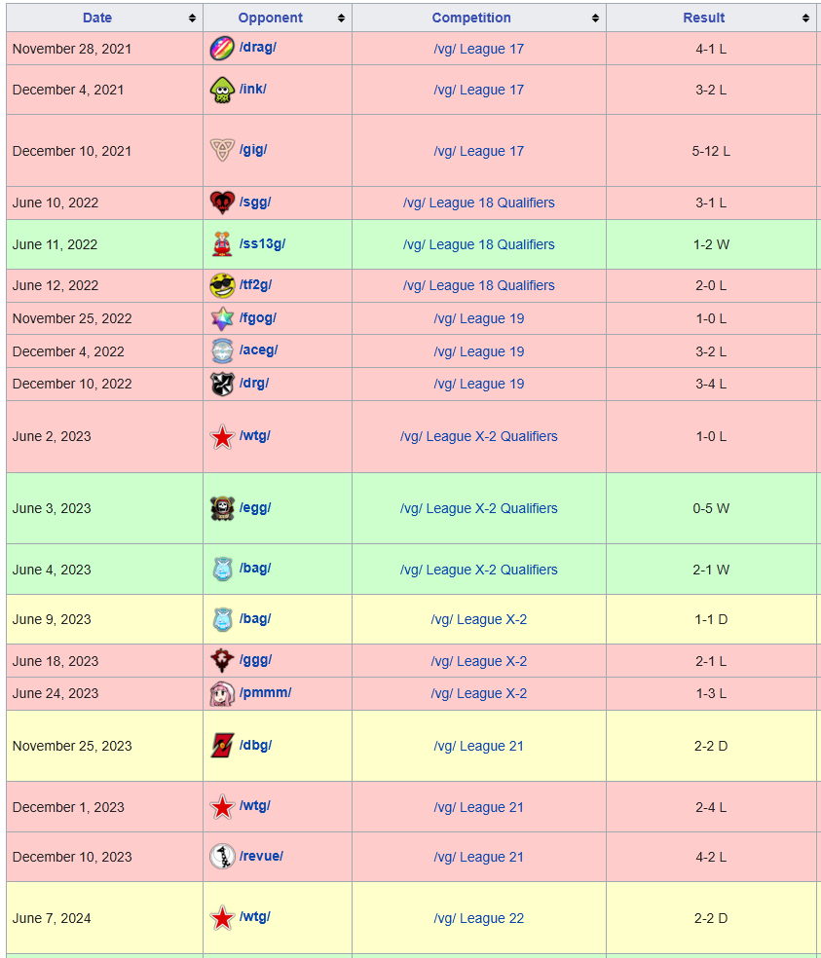Click the Competition column header label
The height and width of the screenshot is (958, 821).
(x=471, y=18)
